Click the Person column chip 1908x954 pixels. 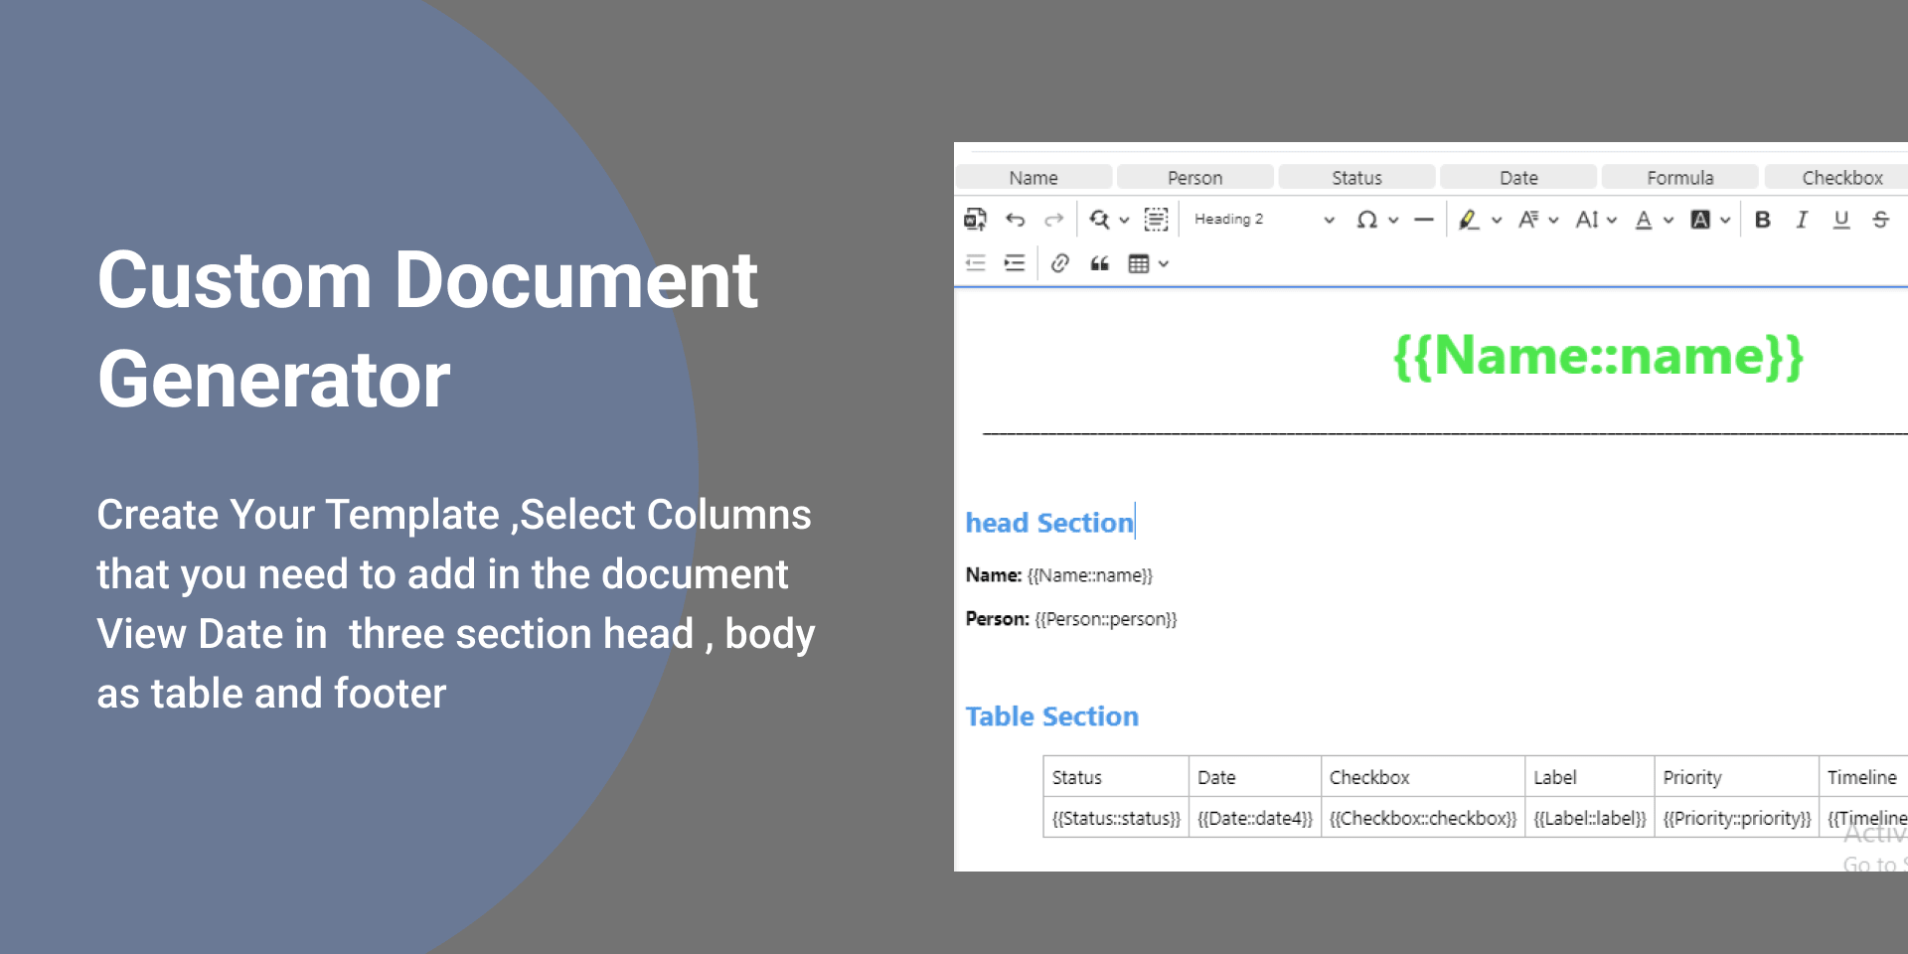1195,177
